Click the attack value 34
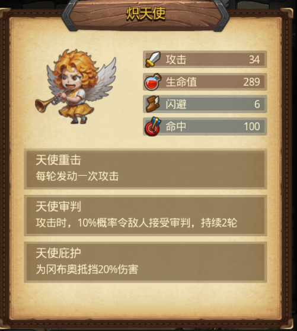Viewport: 297px width, 331px height. pos(254,60)
